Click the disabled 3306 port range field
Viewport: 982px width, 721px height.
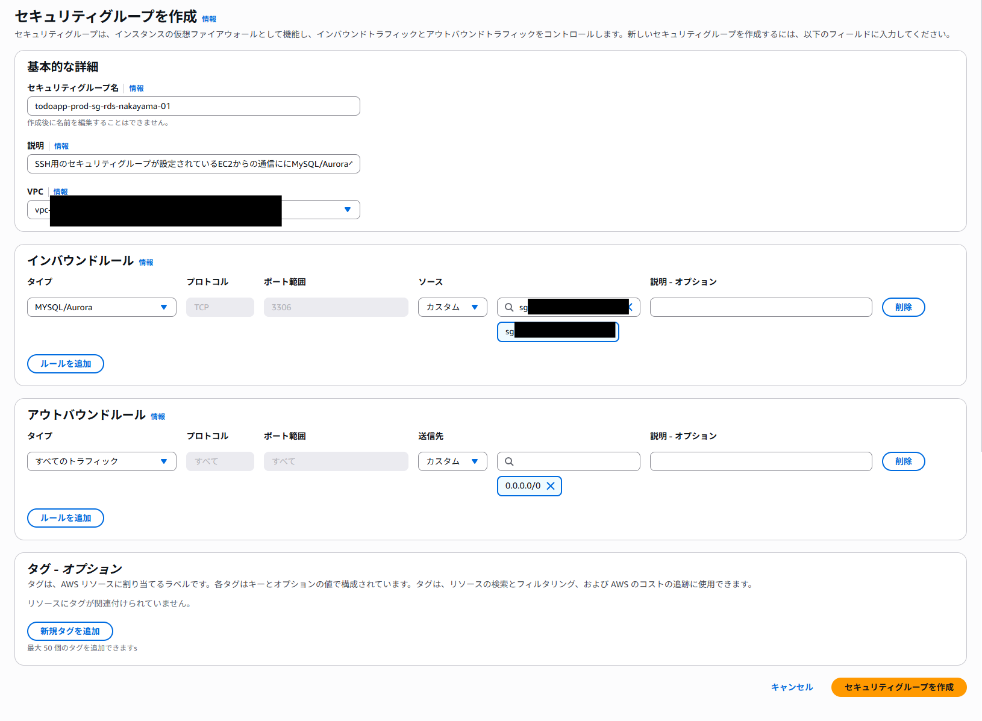coord(336,307)
